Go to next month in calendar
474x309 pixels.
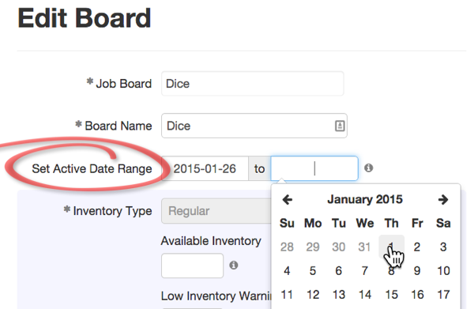click(443, 200)
